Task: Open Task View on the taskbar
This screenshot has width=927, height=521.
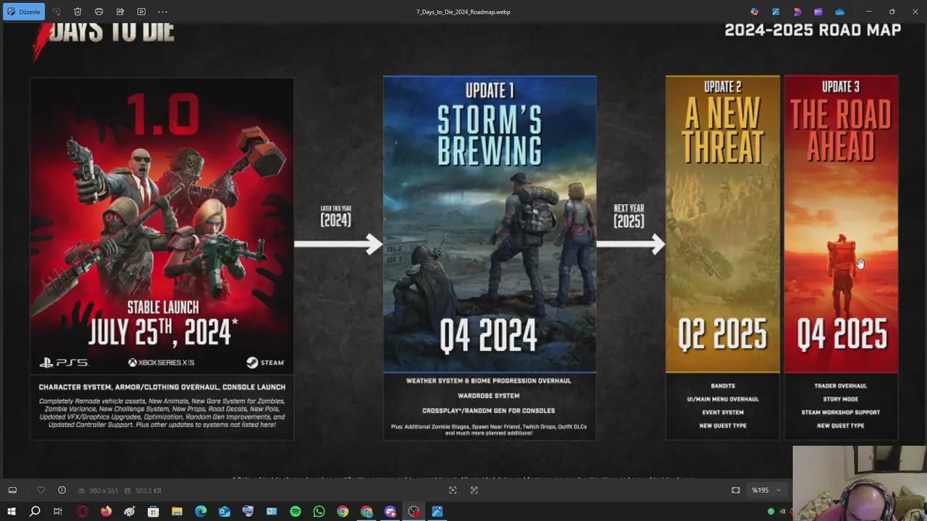Action: pos(58,512)
